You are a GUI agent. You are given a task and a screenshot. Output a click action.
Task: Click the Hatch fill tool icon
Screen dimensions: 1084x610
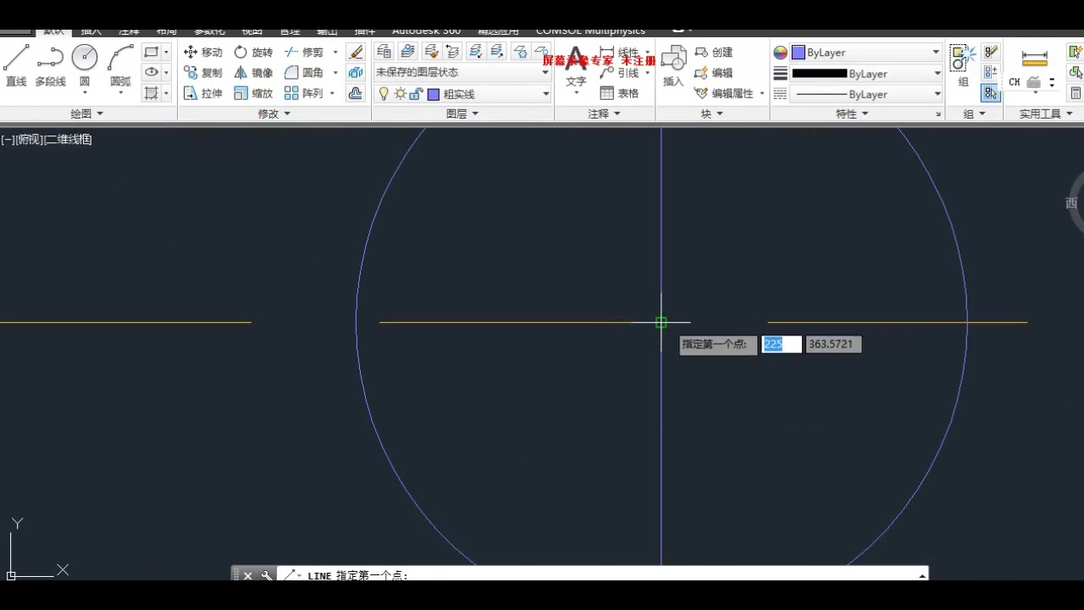click(151, 92)
